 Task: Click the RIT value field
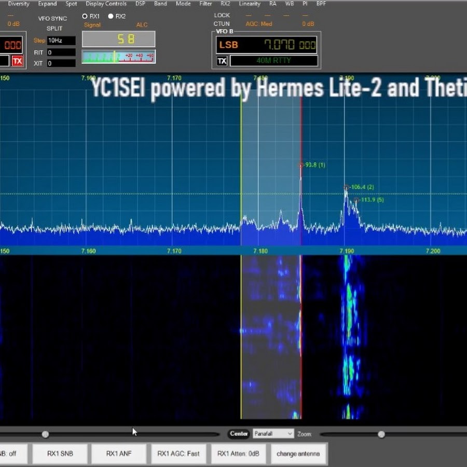pyautogui.click(x=61, y=53)
